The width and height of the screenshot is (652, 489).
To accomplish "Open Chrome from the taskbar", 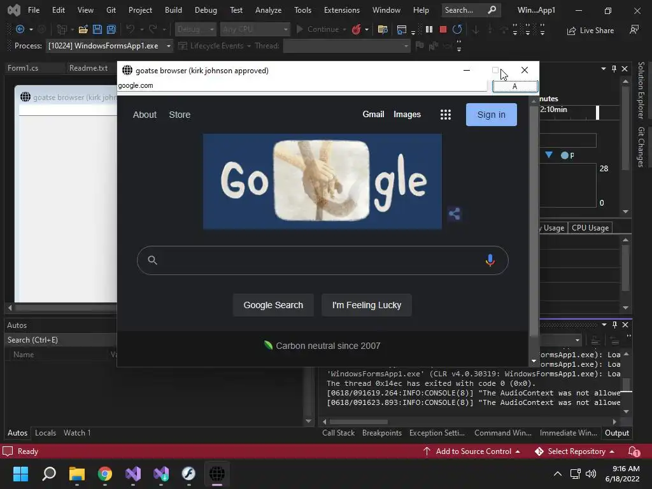I will (105, 473).
